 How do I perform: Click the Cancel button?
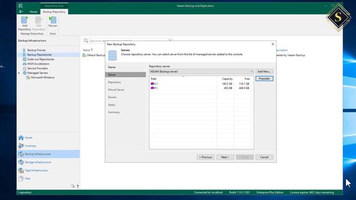point(264,157)
